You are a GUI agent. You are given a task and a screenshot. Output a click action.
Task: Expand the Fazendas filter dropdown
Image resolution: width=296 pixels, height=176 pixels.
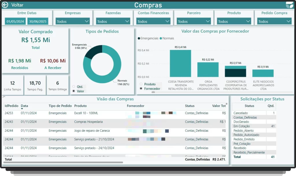113,21
